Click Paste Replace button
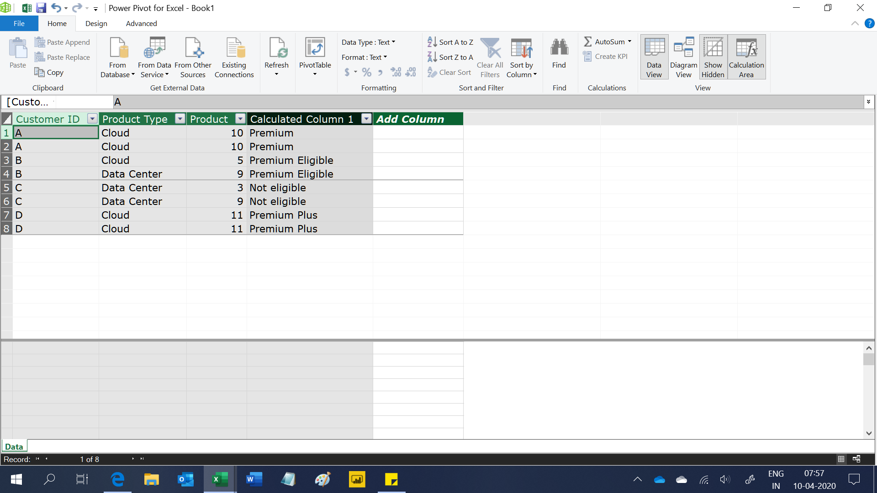 [x=62, y=57]
